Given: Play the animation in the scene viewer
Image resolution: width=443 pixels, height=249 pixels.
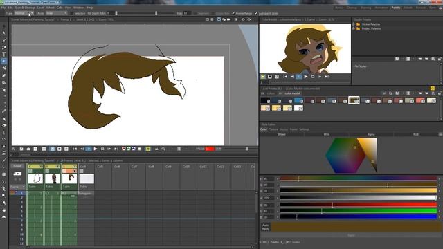Looking at the screenshot, I should (x=96, y=149).
